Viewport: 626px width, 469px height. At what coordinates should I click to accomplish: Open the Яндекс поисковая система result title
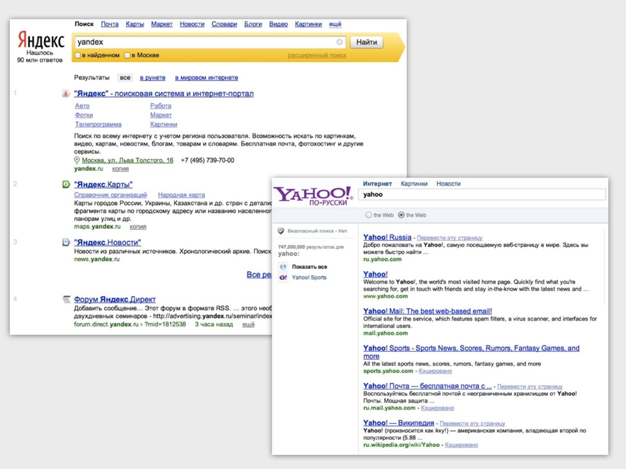coord(164,94)
